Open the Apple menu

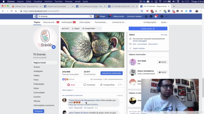[x=4, y=1]
